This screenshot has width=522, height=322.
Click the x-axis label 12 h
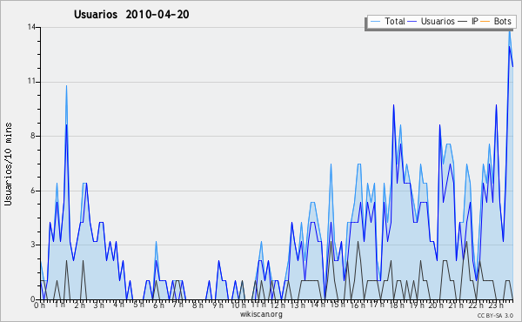coord(278,305)
